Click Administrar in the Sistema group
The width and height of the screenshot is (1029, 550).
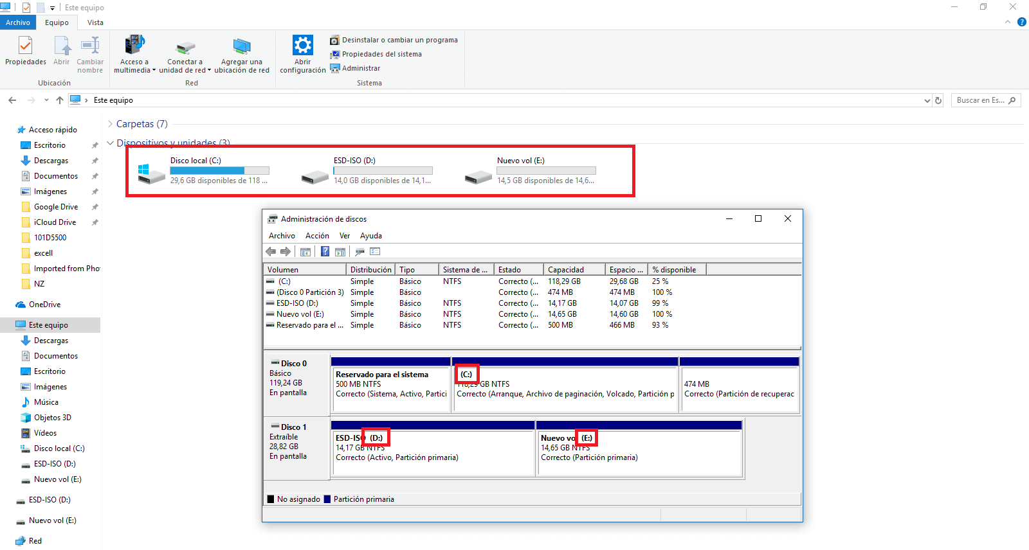click(355, 68)
